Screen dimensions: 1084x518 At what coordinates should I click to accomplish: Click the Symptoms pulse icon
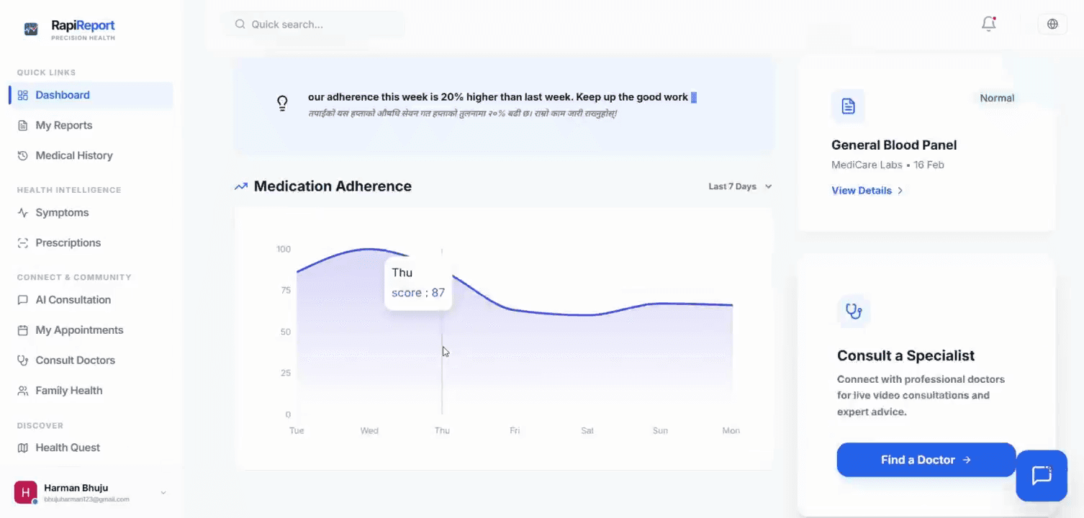pos(23,213)
